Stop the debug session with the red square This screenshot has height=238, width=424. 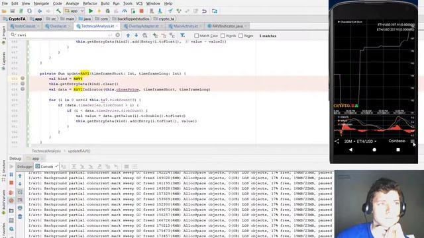[x=11, y=183]
